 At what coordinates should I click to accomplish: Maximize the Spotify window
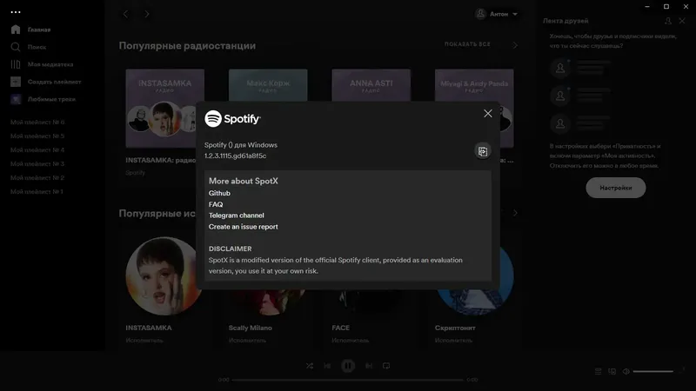tap(666, 7)
